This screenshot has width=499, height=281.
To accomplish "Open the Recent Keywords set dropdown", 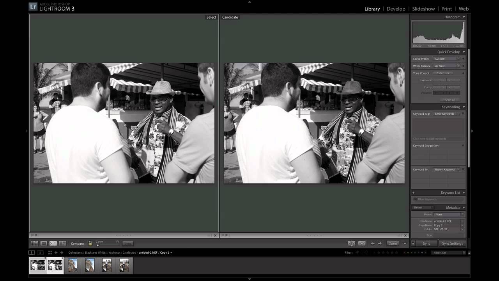I will point(447,169).
